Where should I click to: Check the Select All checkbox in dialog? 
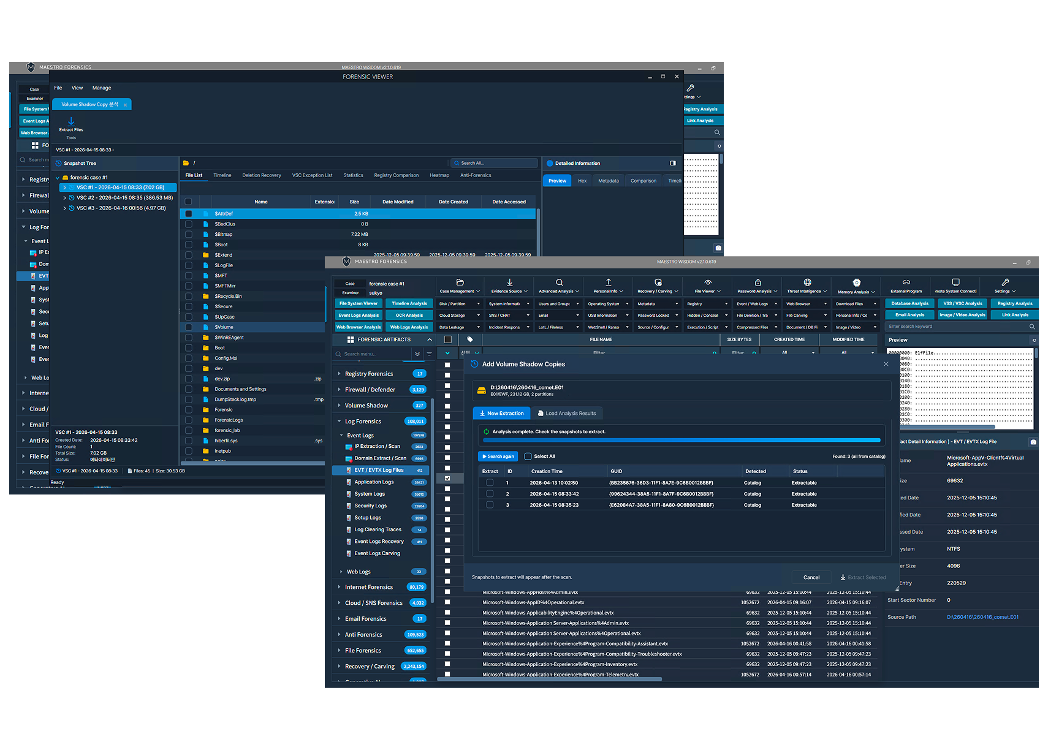528,456
